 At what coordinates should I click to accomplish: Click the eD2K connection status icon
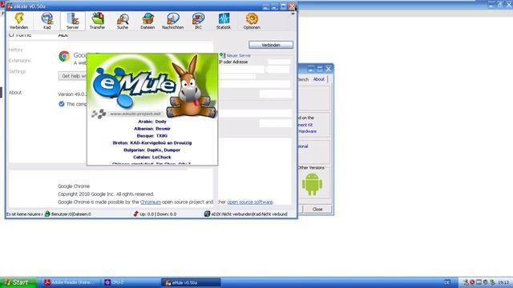(x=207, y=214)
